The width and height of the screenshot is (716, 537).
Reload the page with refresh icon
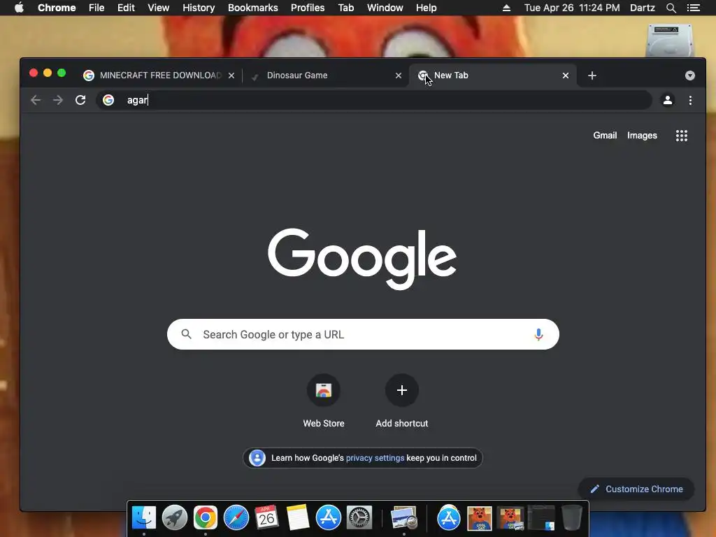(x=80, y=100)
